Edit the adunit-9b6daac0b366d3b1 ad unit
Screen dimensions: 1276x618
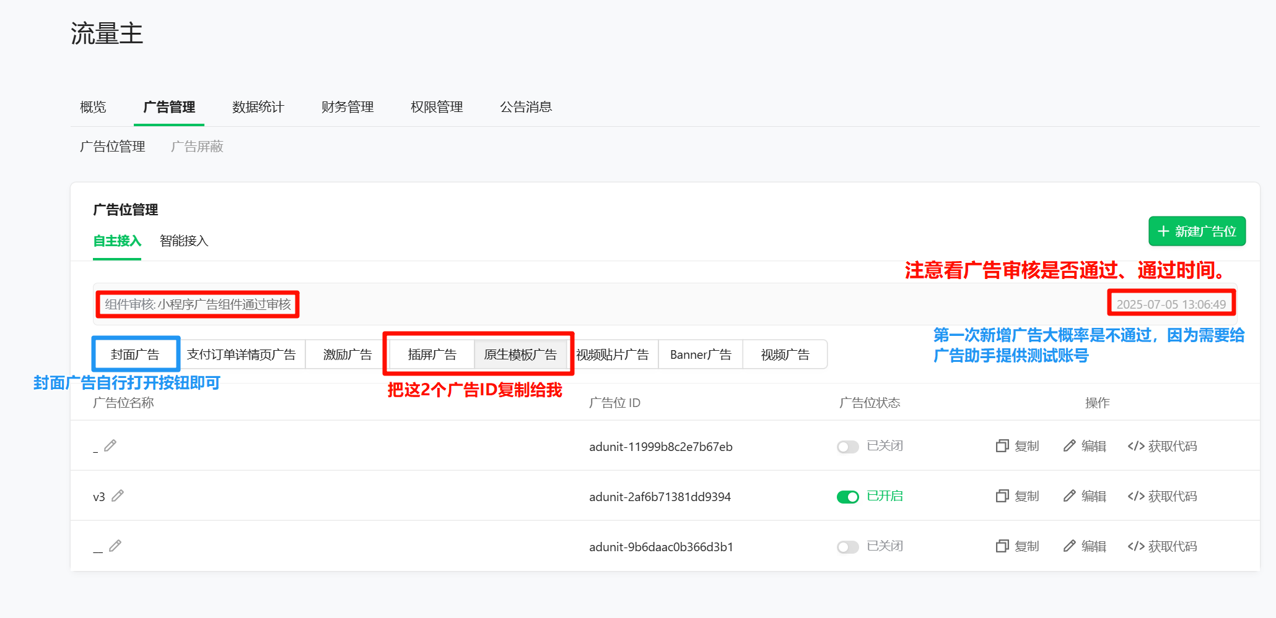[1085, 546]
